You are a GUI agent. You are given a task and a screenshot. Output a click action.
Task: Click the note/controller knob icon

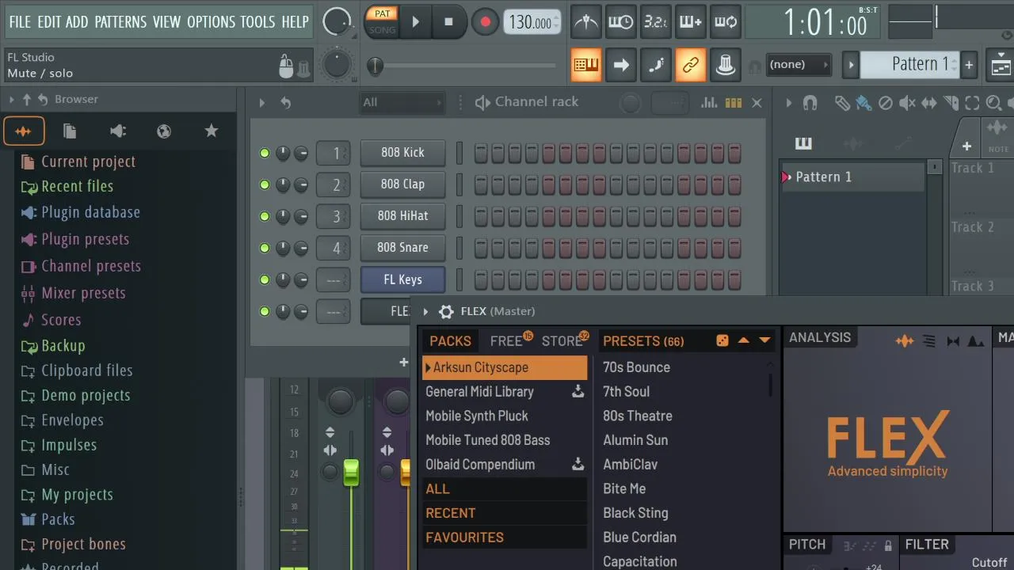tap(725, 65)
